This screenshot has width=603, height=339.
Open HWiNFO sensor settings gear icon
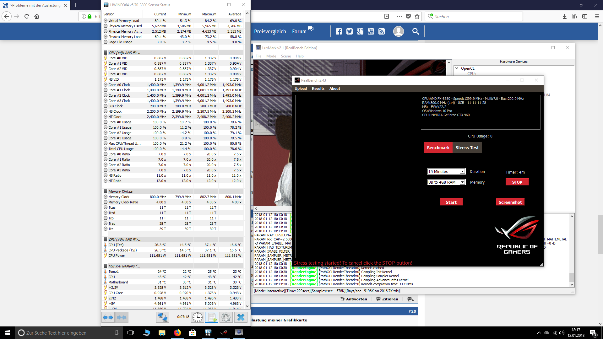coord(226,317)
